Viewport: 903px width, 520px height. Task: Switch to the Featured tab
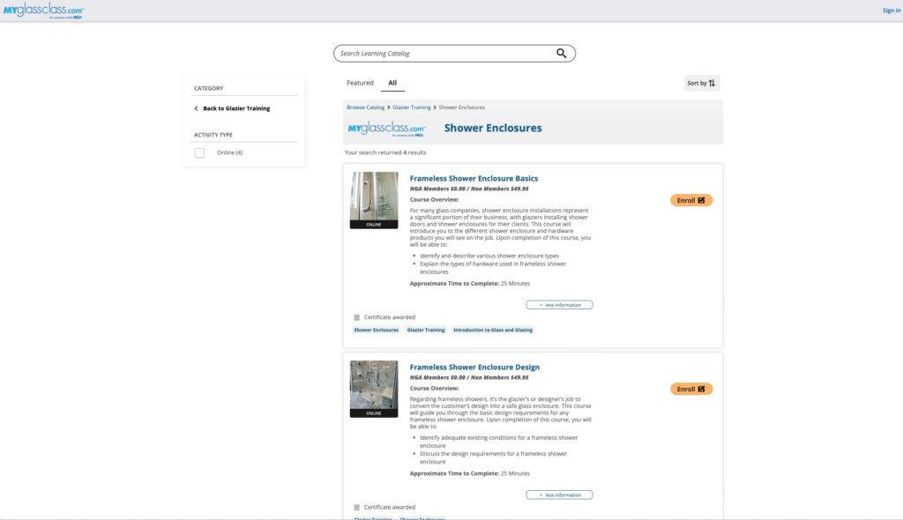(360, 83)
